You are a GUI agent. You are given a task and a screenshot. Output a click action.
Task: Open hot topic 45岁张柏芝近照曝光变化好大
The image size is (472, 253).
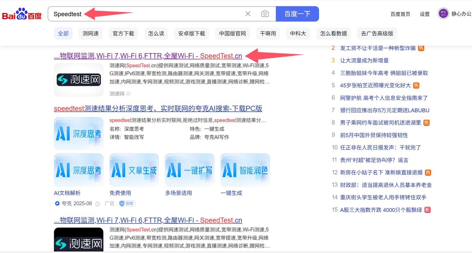pyautogui.click(x=375, y=85)
